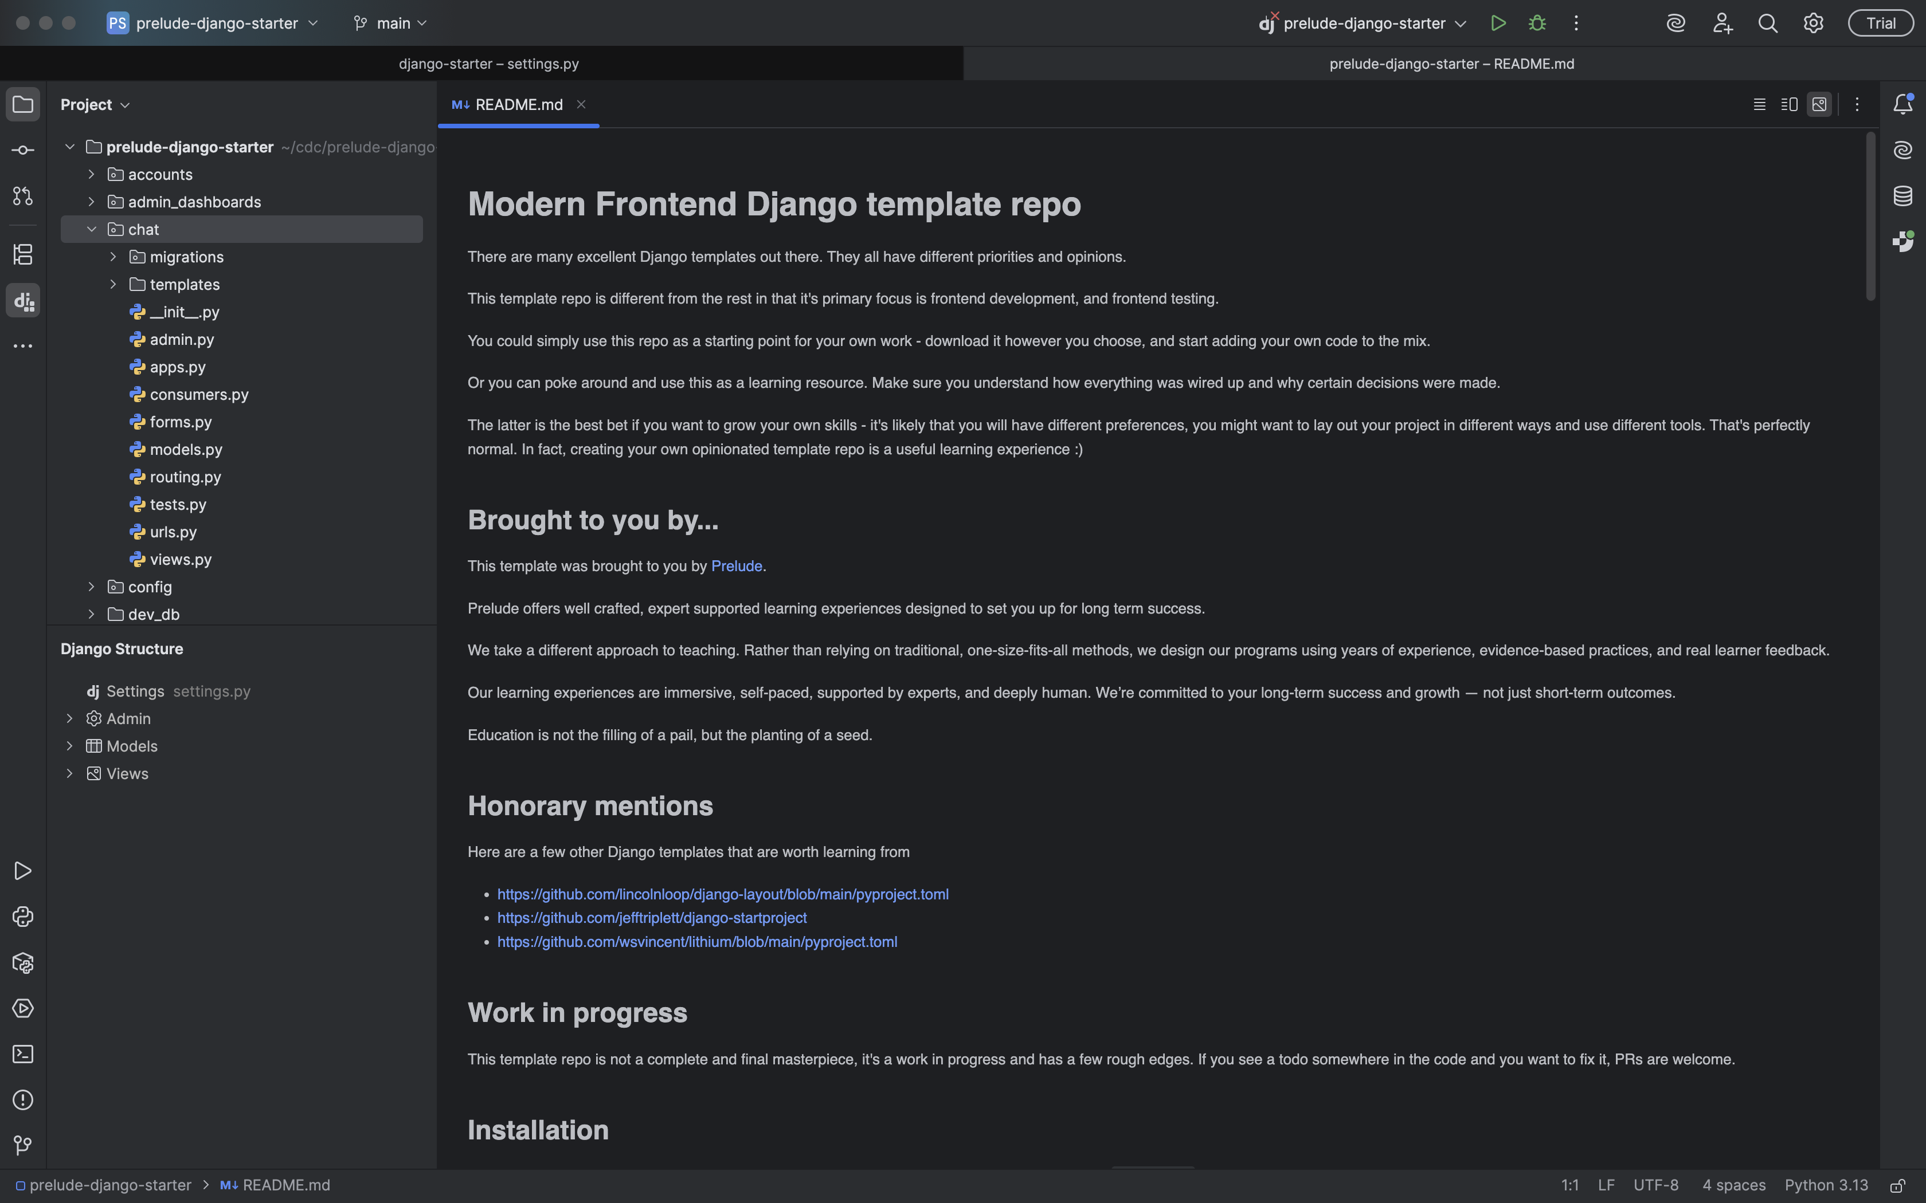Image resolution: width=1926 pixels, height=1203 pixels.
Task: Open the AI Assistant icon in top toolbar
Action: pyautogui.click(x=1676, y=23)
